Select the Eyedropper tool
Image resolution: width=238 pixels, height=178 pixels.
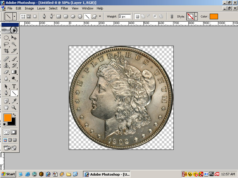pyautogui.click(x=14, y=101)
